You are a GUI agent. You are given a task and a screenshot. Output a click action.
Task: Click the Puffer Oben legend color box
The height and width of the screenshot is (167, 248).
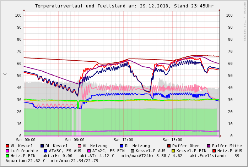(169, 146)
